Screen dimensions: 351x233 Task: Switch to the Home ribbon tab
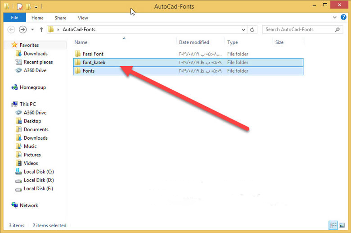(x=37, y=18)
